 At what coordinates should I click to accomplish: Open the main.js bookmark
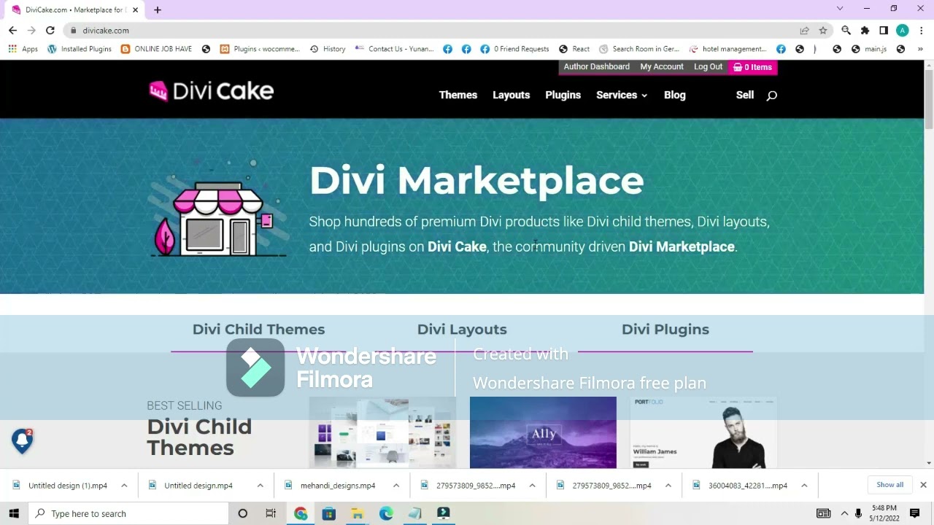click(x=868, y=49)
